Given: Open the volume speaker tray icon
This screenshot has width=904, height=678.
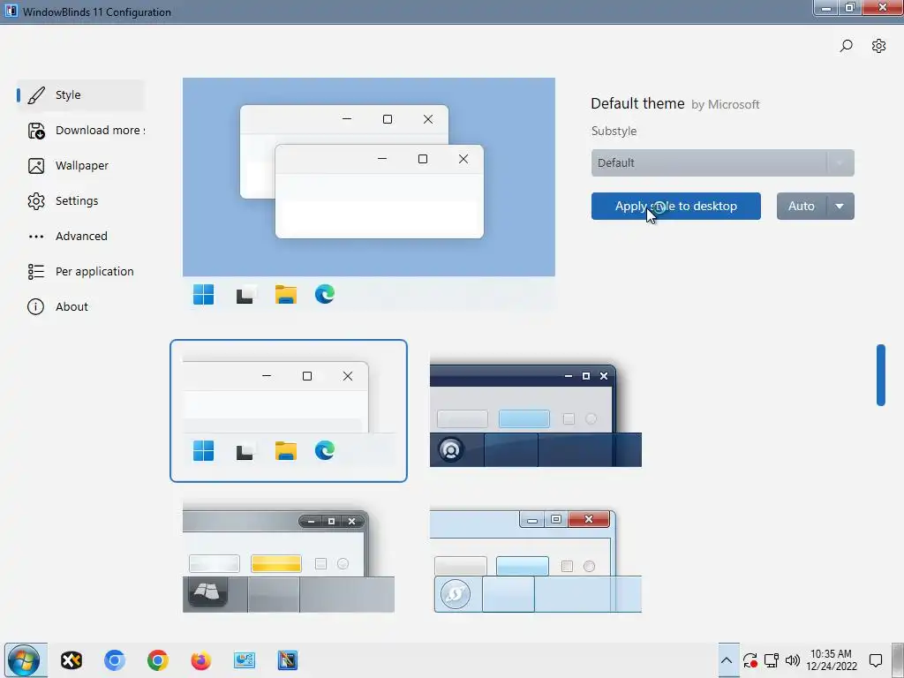Looking at the screenshot, I should click(793, 660).
